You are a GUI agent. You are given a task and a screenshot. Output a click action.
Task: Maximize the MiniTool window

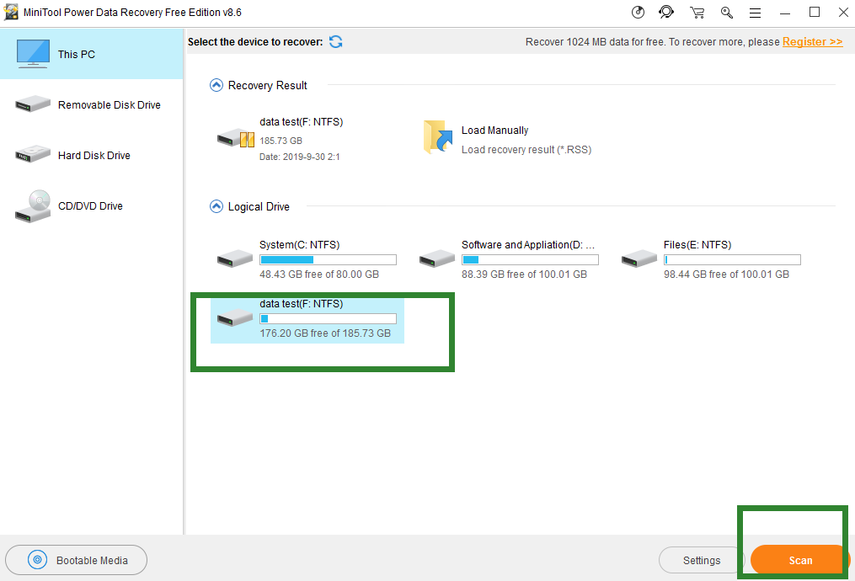tap(814, 12)
